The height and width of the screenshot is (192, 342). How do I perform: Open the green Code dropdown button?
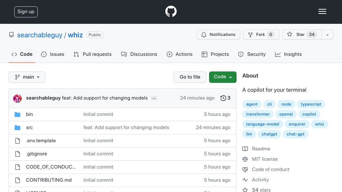[223, 77]
